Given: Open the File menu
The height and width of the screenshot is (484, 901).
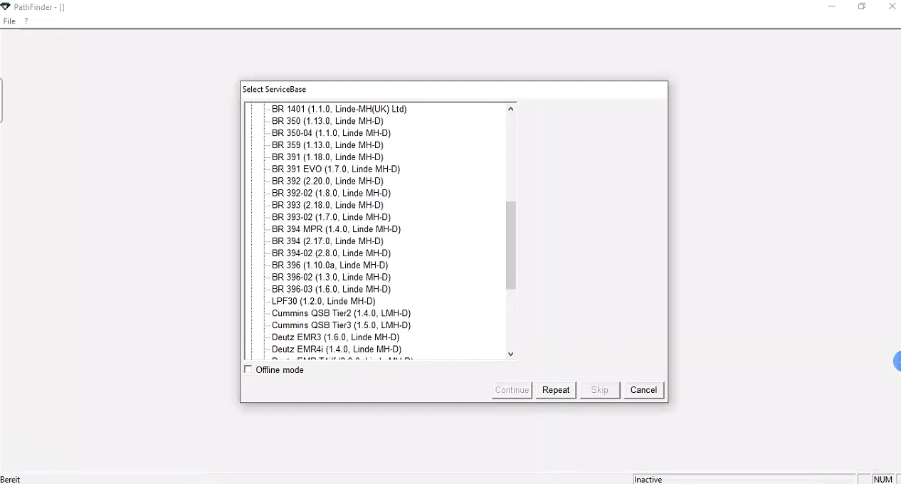Looking at the screenshot, I should [9, 21].
